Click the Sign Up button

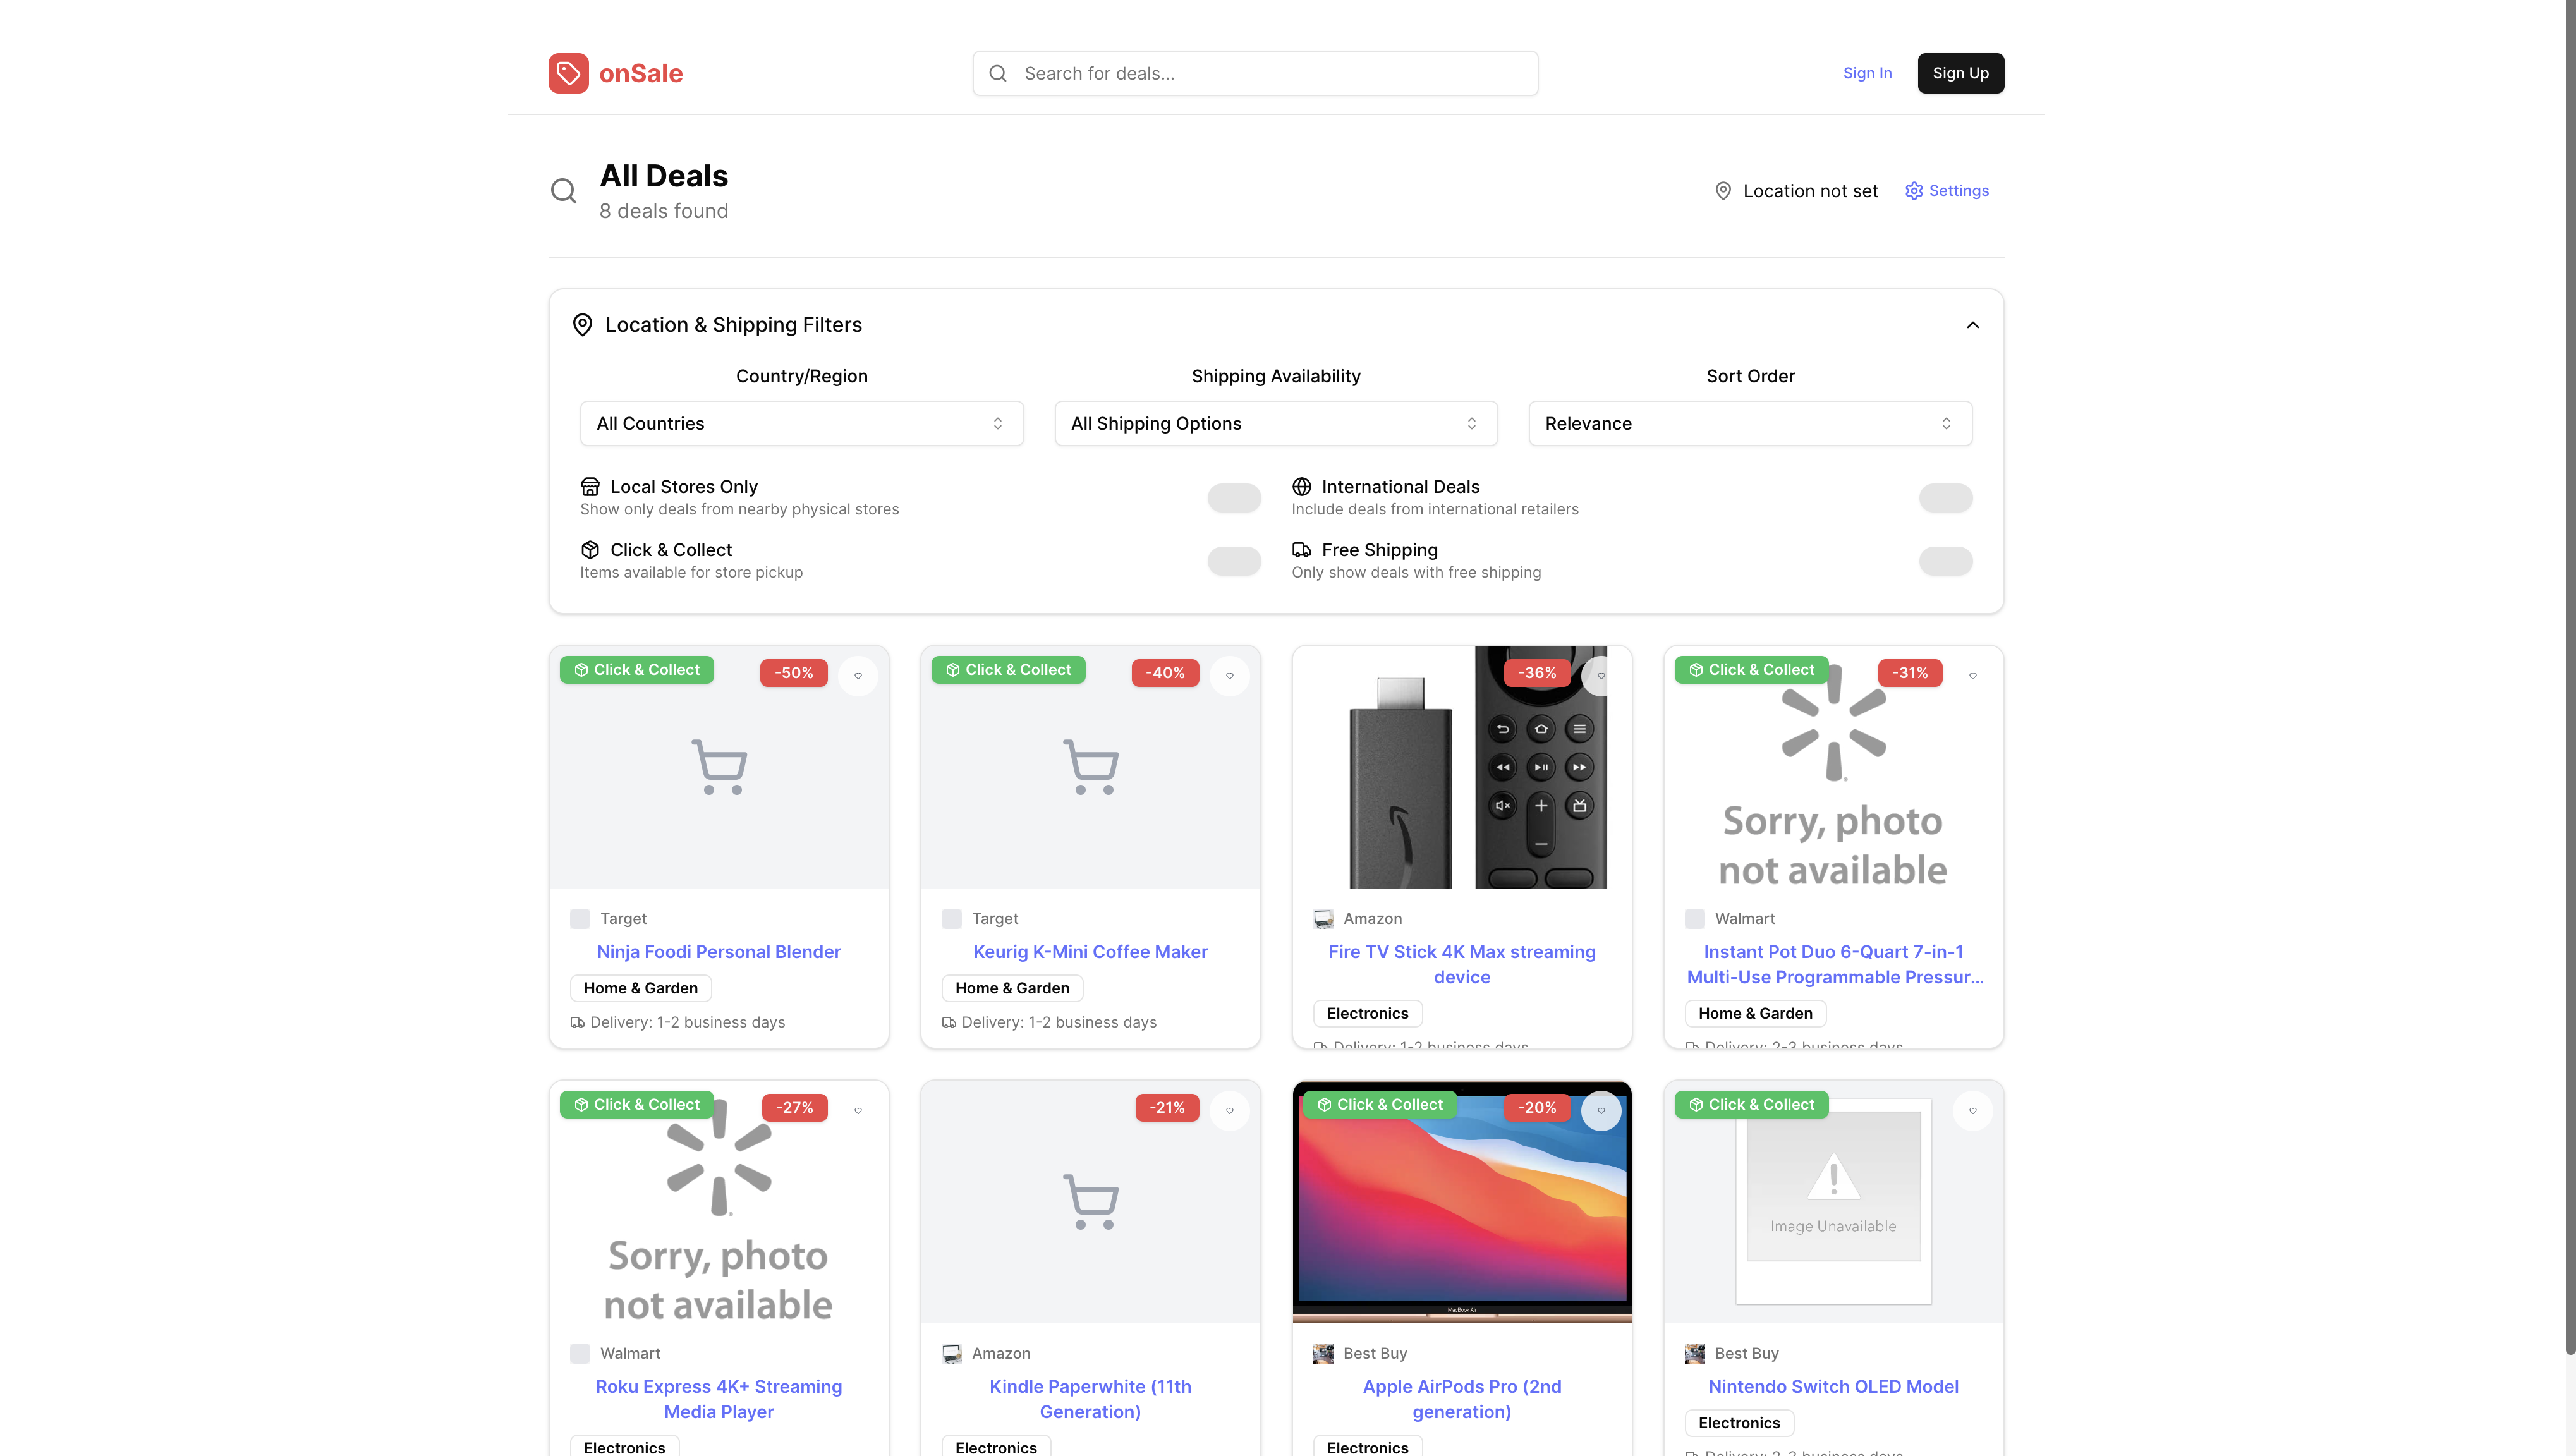[x=1960, y=73]
